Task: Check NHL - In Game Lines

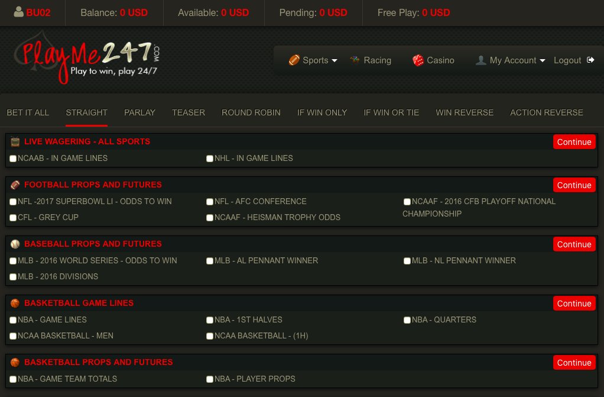Action: [x=210, y=159]
